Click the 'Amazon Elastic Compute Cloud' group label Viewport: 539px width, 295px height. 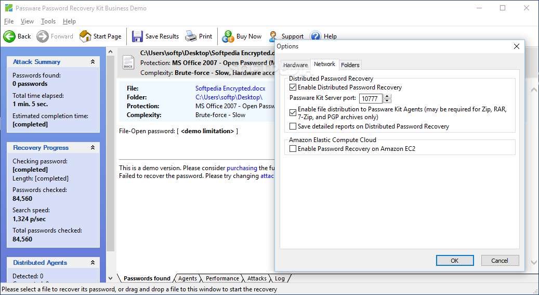pos(333,140)
